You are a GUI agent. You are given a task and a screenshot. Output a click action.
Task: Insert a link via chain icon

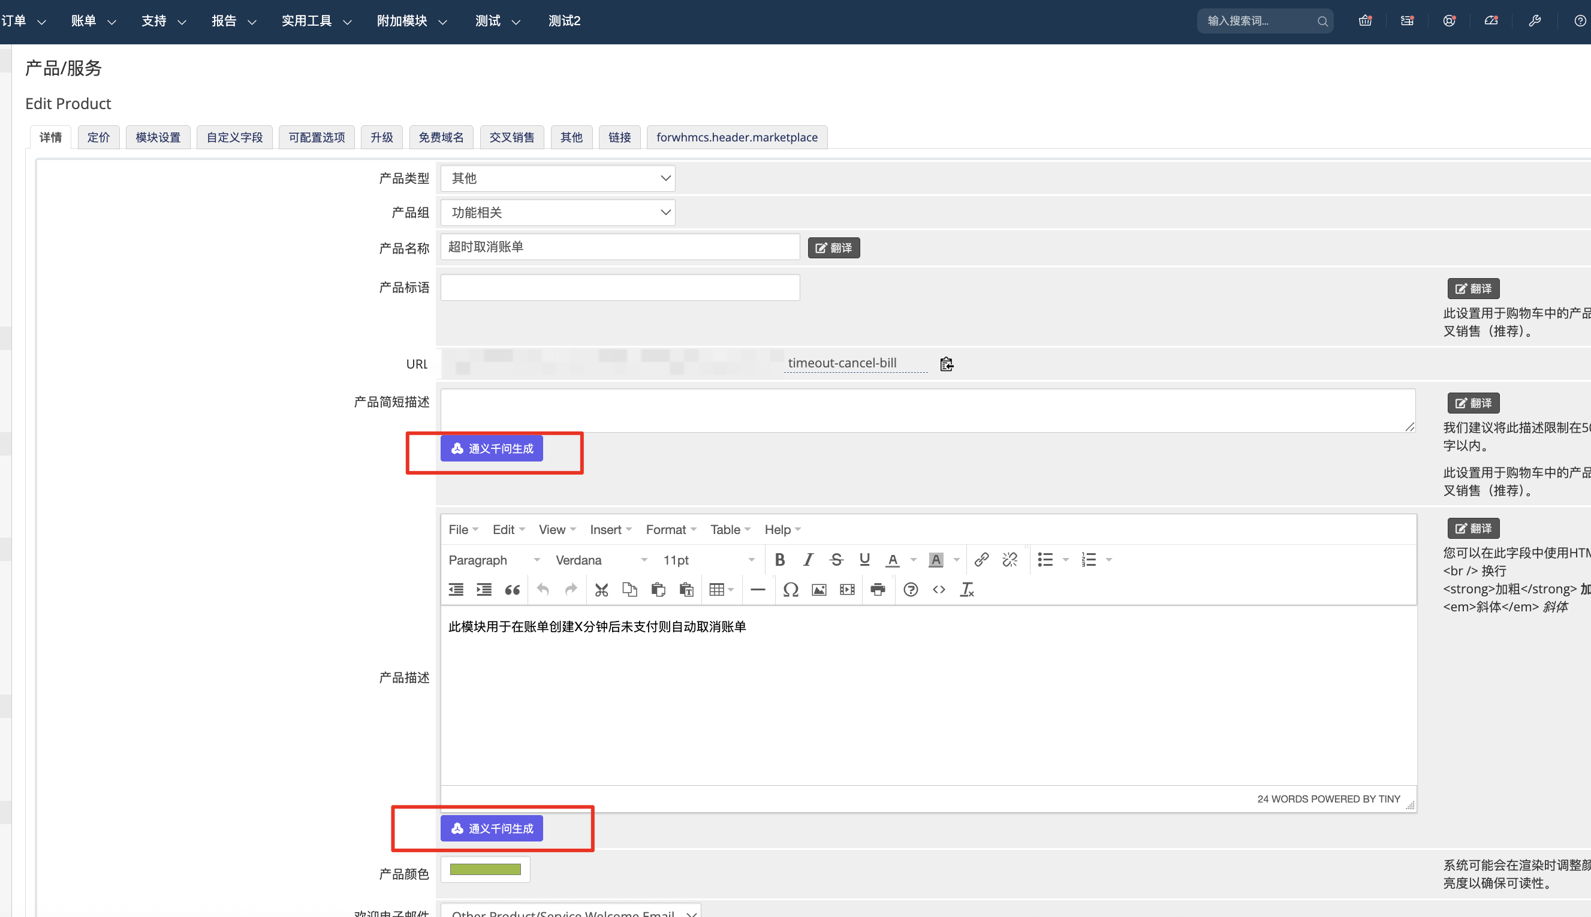[981, 560]
